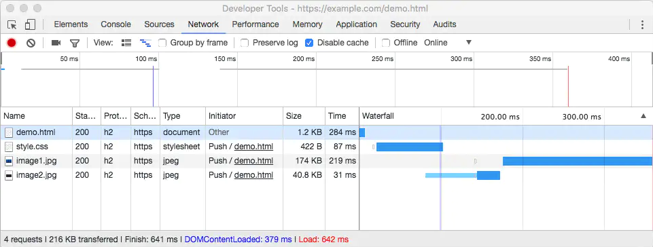Switch to large request rows view icon
The height and width of the screenshot is (247, 653).
point(126,43)
